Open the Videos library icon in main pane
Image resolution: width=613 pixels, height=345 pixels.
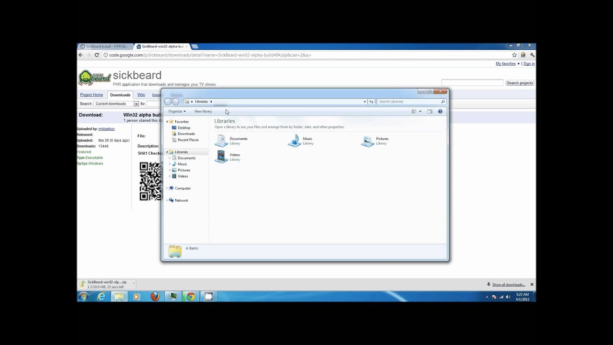(x=221, y=157)
